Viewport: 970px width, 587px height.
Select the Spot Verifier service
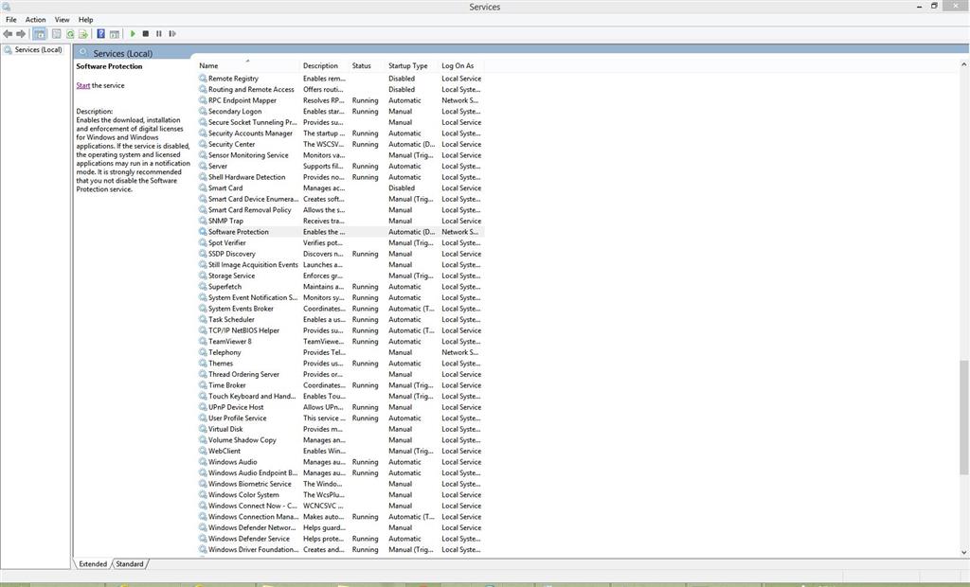pyautogui.click(x=340, y=243)
